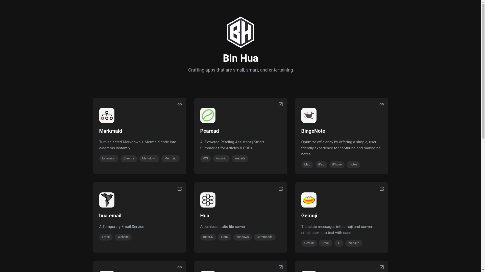Open the Markmaid app icon
This screenshot has height=272, width=485.
tap(107, 115)
